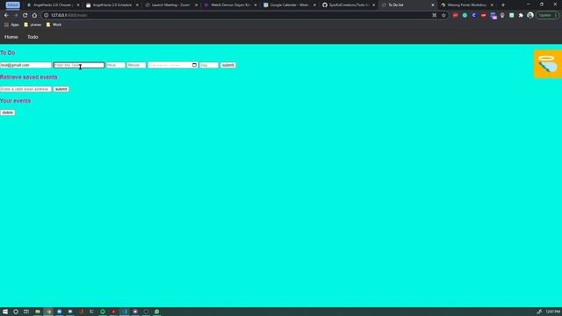Open a new browser tab with plus
Viewport: 562px width, 316px height.
503,5
